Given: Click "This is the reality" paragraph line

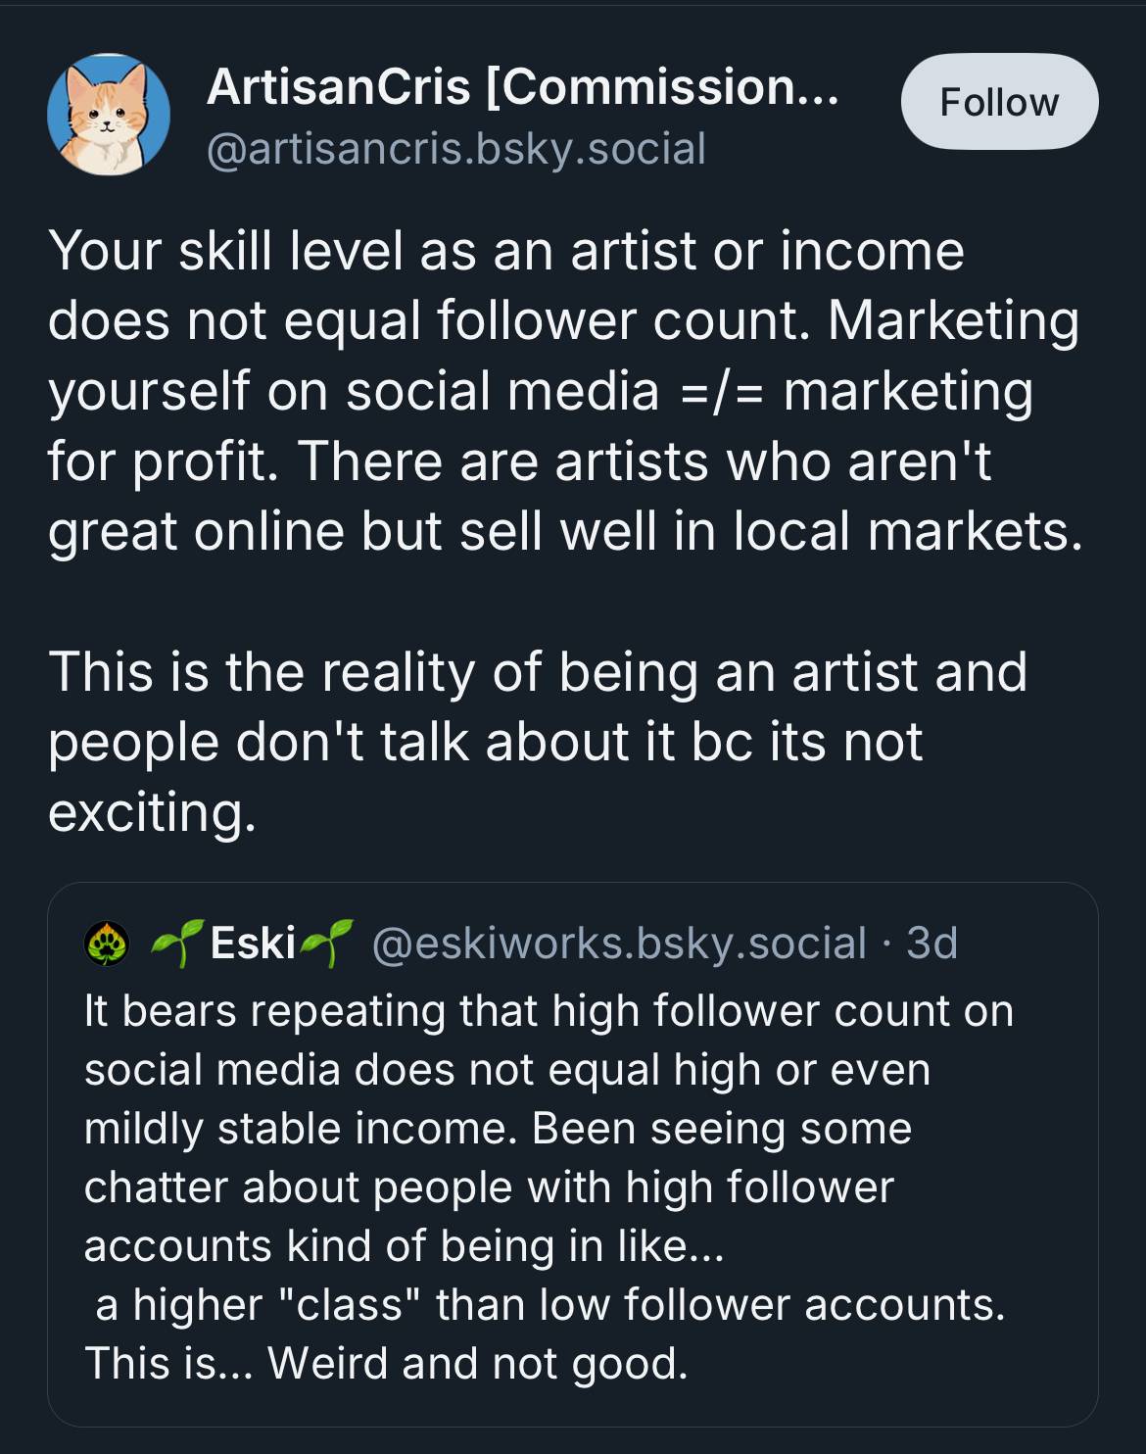Looking at the screenshot, I should 537,672.
